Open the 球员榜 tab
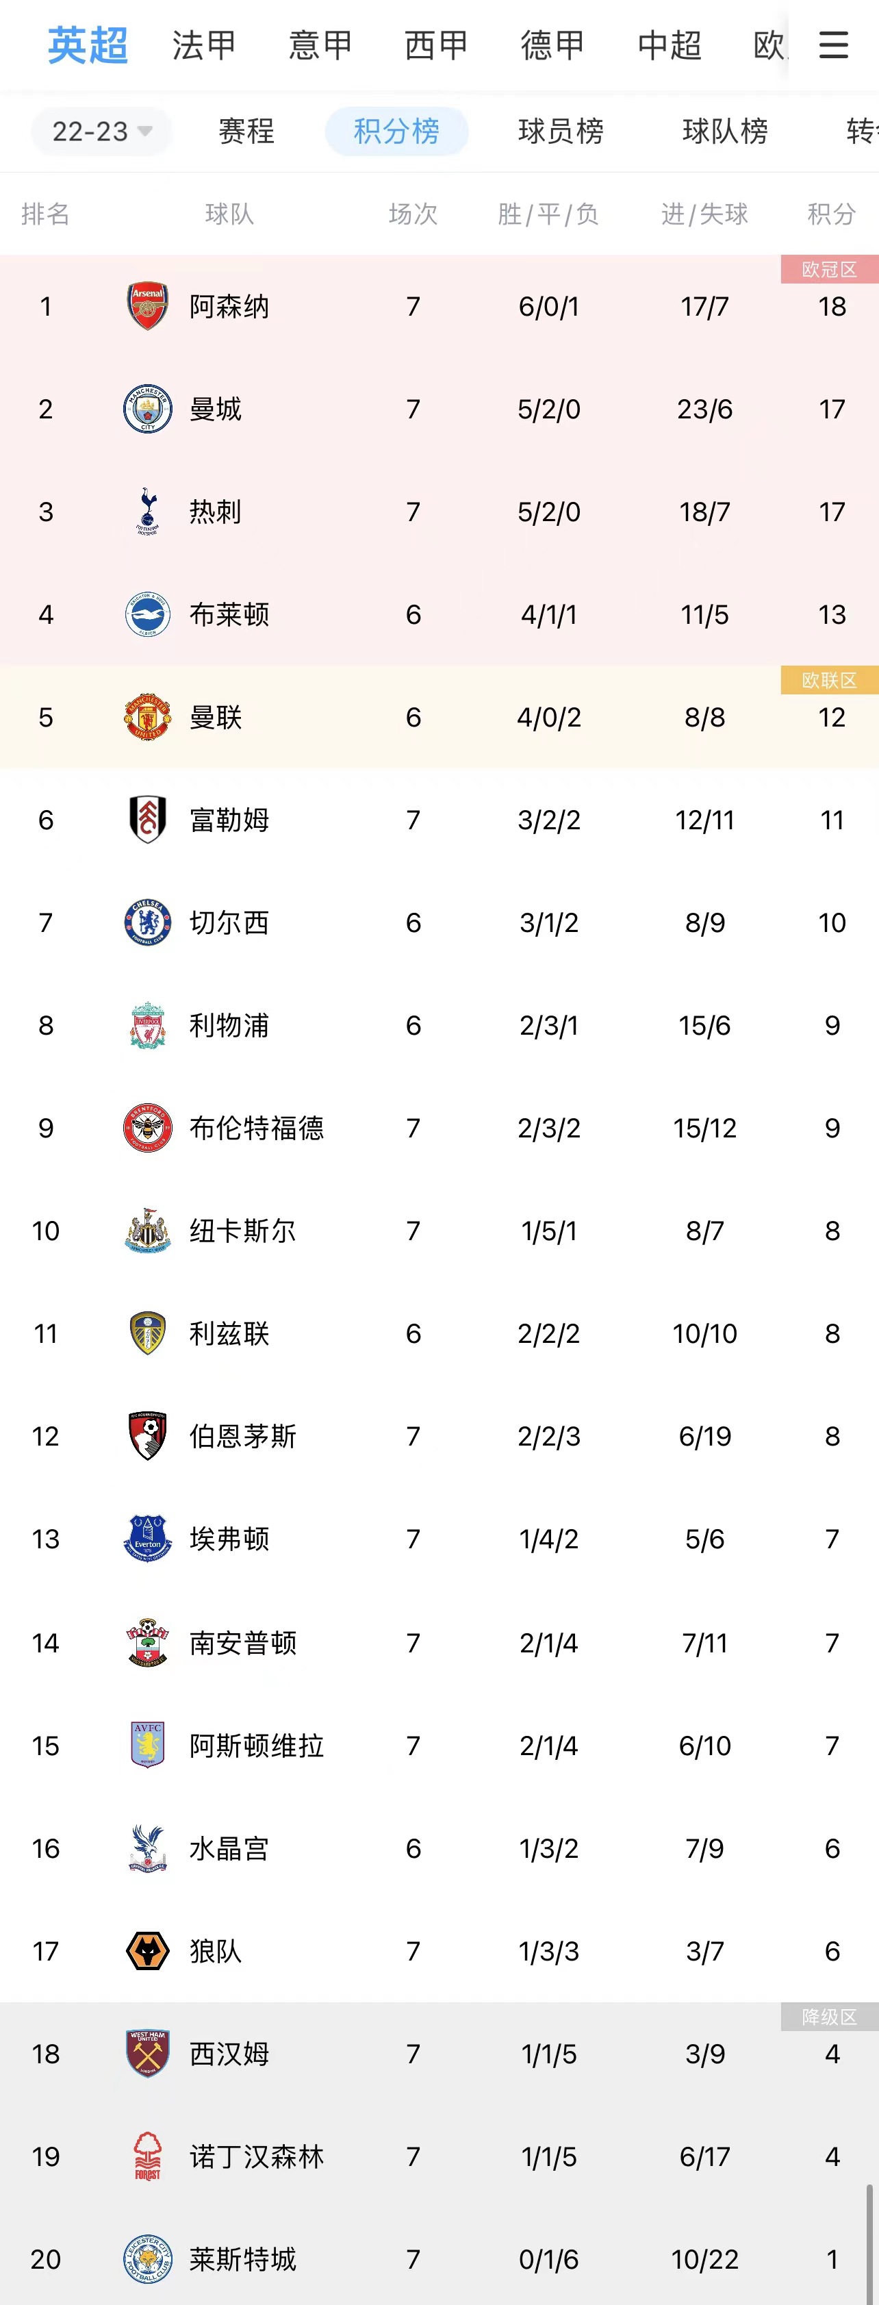879x2305 pixels. [x=561, y=131]
